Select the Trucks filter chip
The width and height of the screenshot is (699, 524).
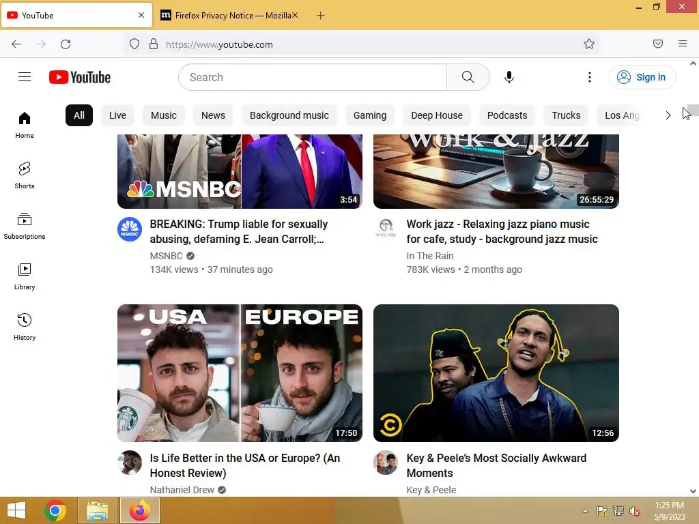pos(566,115)
